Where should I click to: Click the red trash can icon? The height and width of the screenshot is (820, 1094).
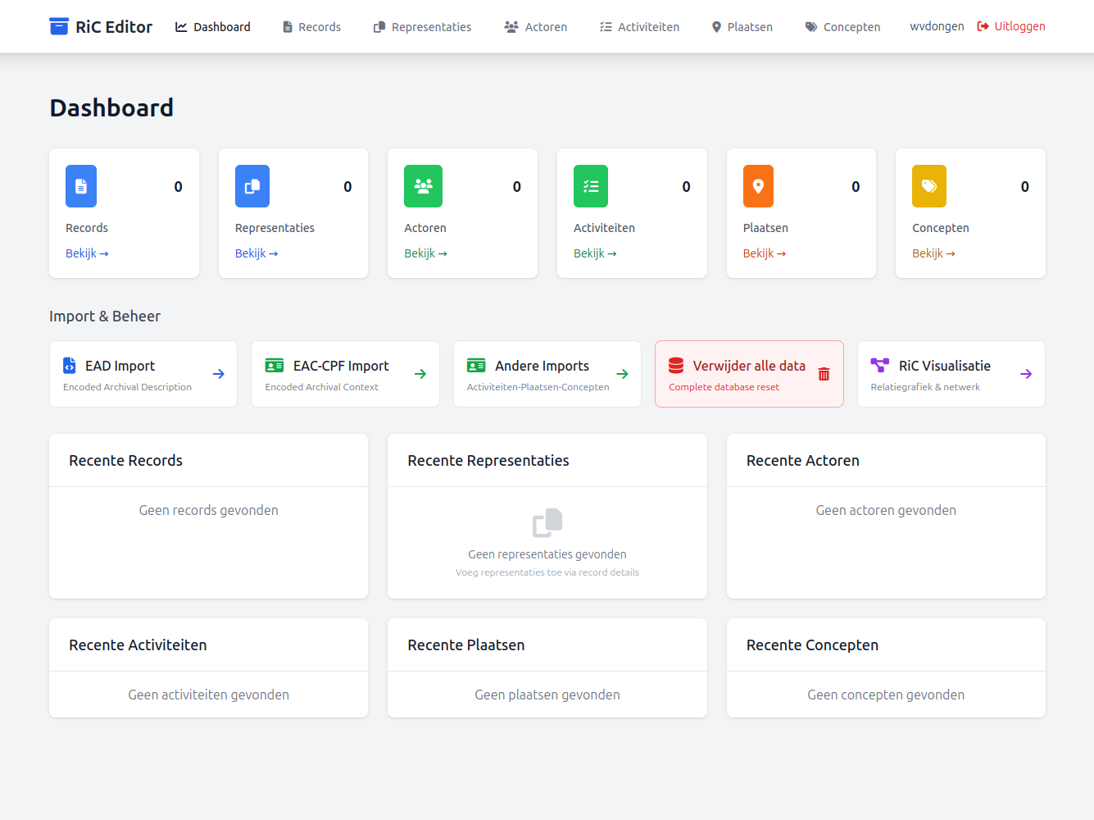coord(824,374)
